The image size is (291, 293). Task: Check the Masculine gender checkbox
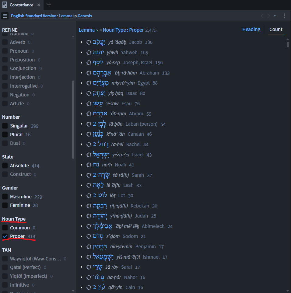tap(5, 197)
